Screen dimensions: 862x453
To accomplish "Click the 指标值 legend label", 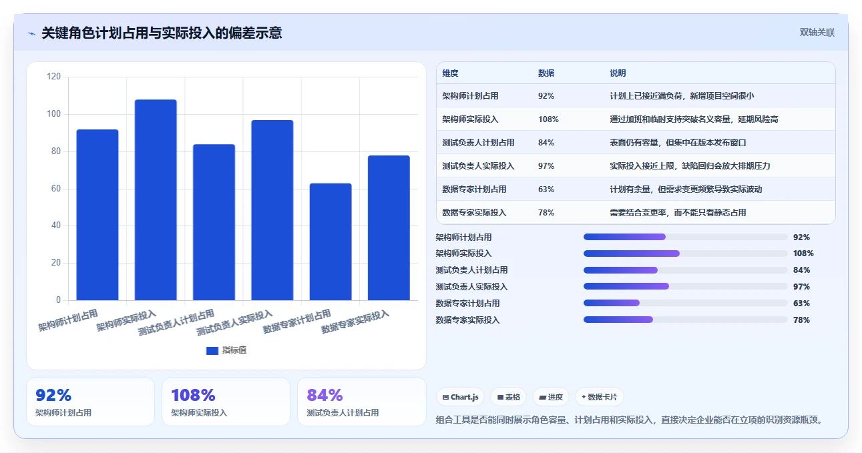I will [234, 350].
